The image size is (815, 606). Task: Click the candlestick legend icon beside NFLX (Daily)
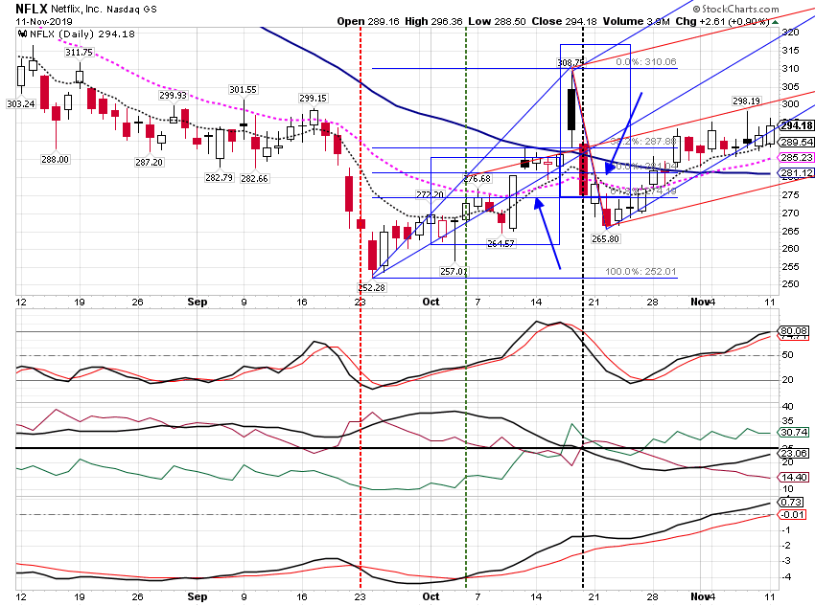[22, 34]
